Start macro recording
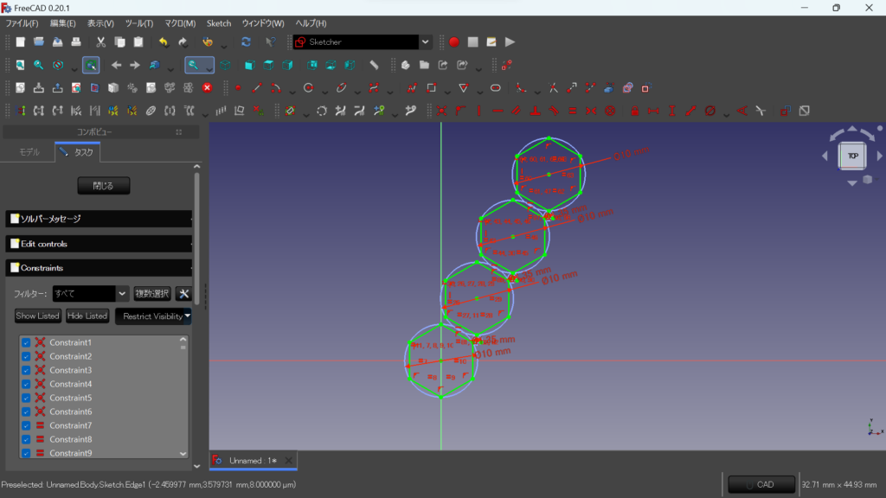 tap(453, 41)
